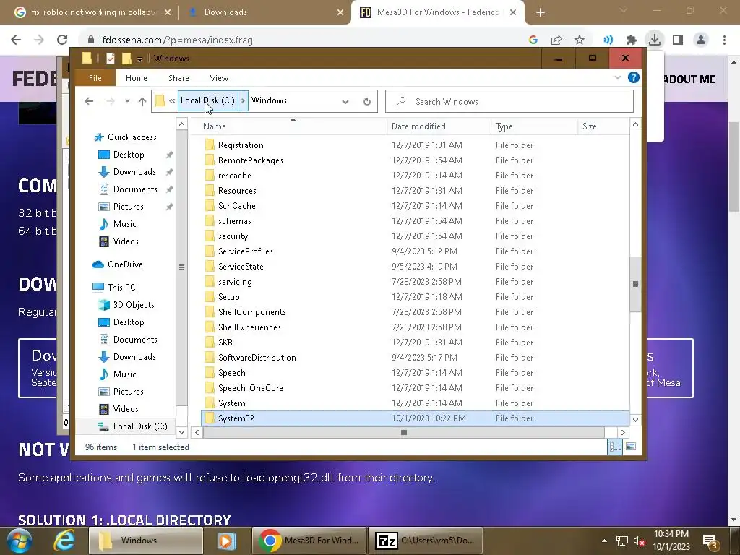Open Explorer Help question mark icon

633,77
